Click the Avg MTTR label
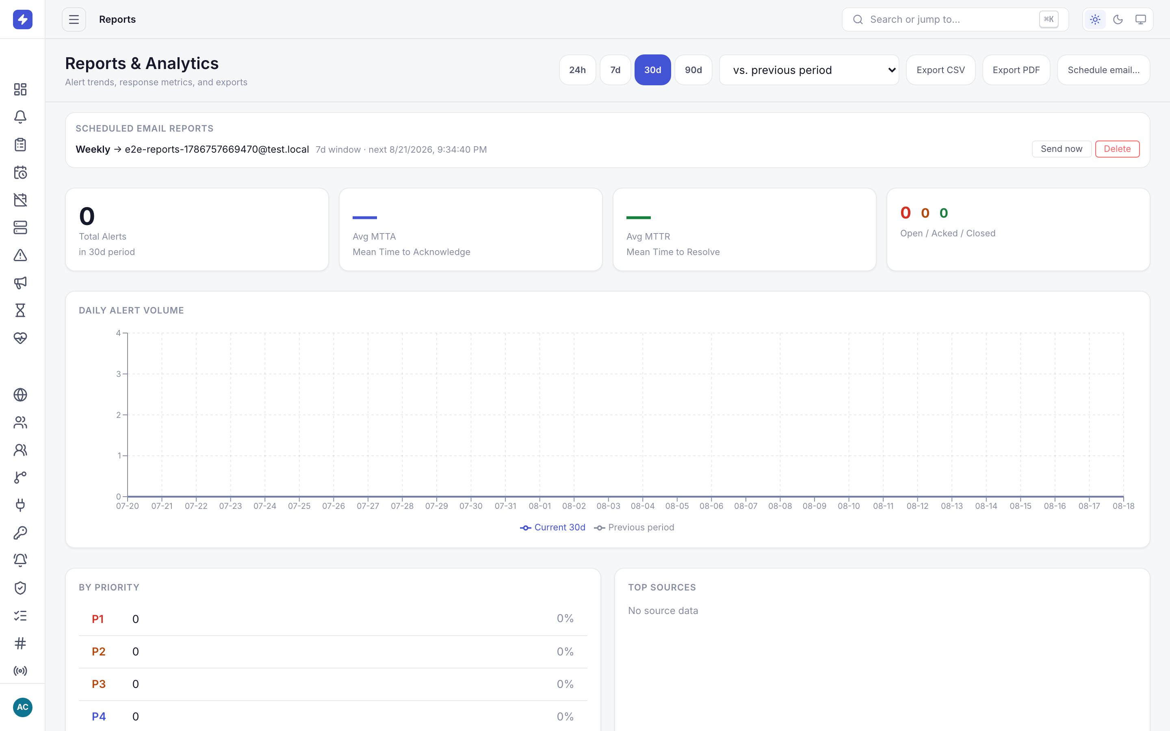 coord(648,236)
